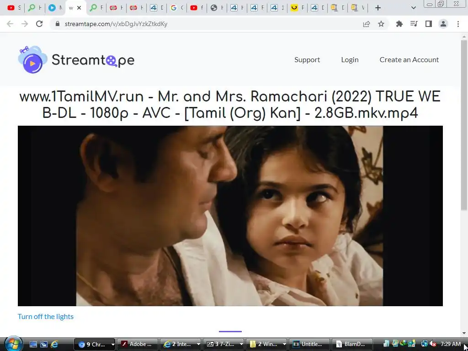Switch to the globe-icon tab
Screen dimensions: 468x351
pyautogui.click(x=217, y=8)
